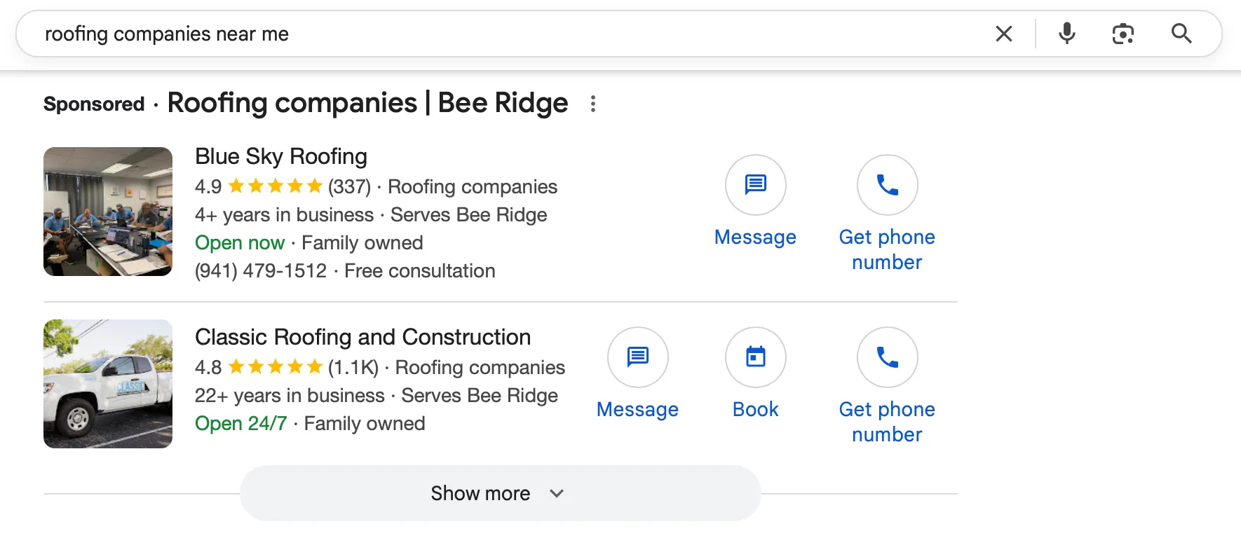Clear the search query with the X

pos(1004,33)
